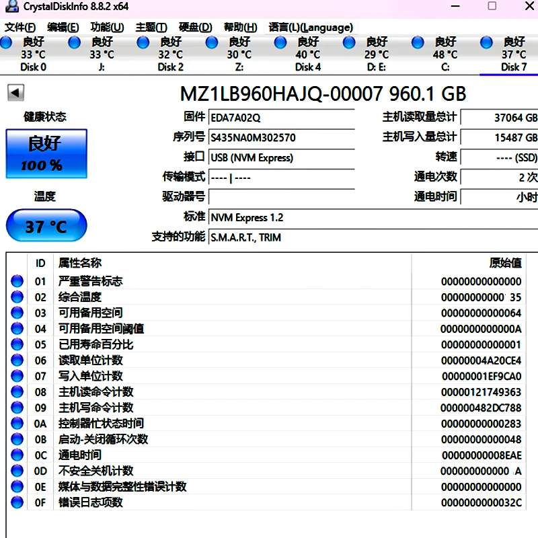This screenshot has height=538, width=538.
Task: Switch to Z: drive tab
Action: 239,54
